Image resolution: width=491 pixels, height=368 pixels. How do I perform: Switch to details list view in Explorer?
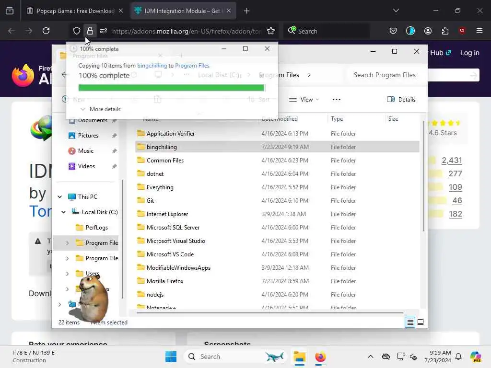coord(410,322)
